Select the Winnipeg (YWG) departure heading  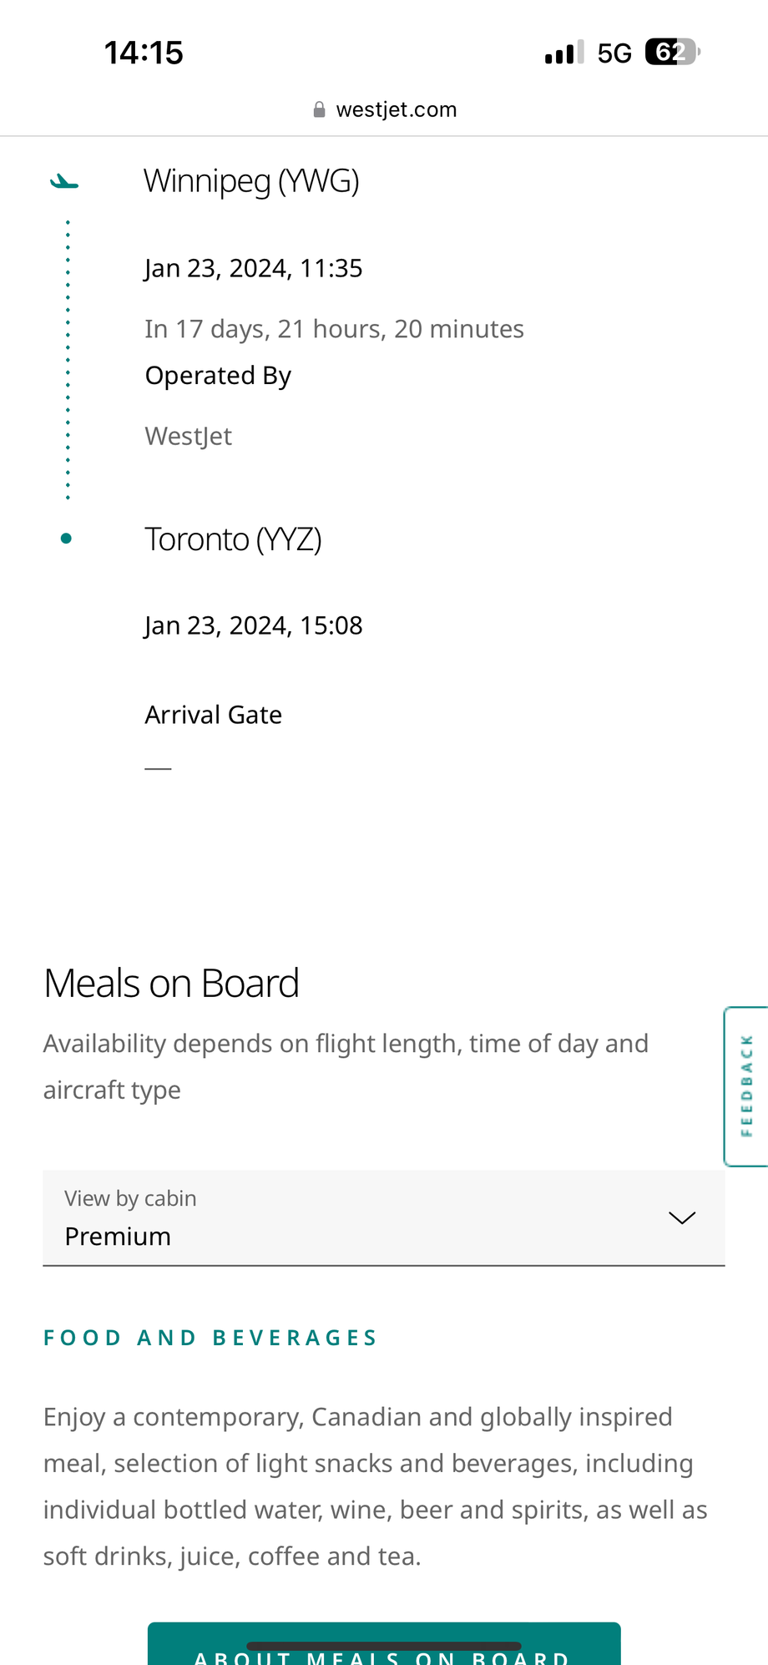pyautogui.click(x=251, y=180)
